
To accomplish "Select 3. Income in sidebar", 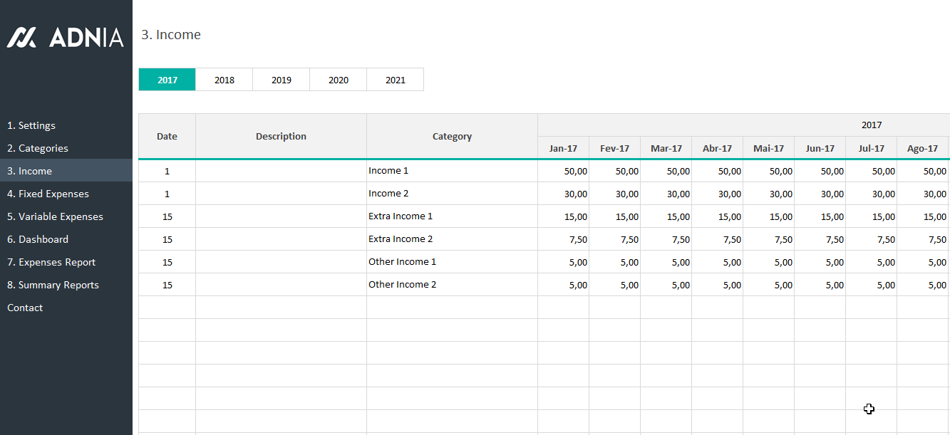I will 29,171.
